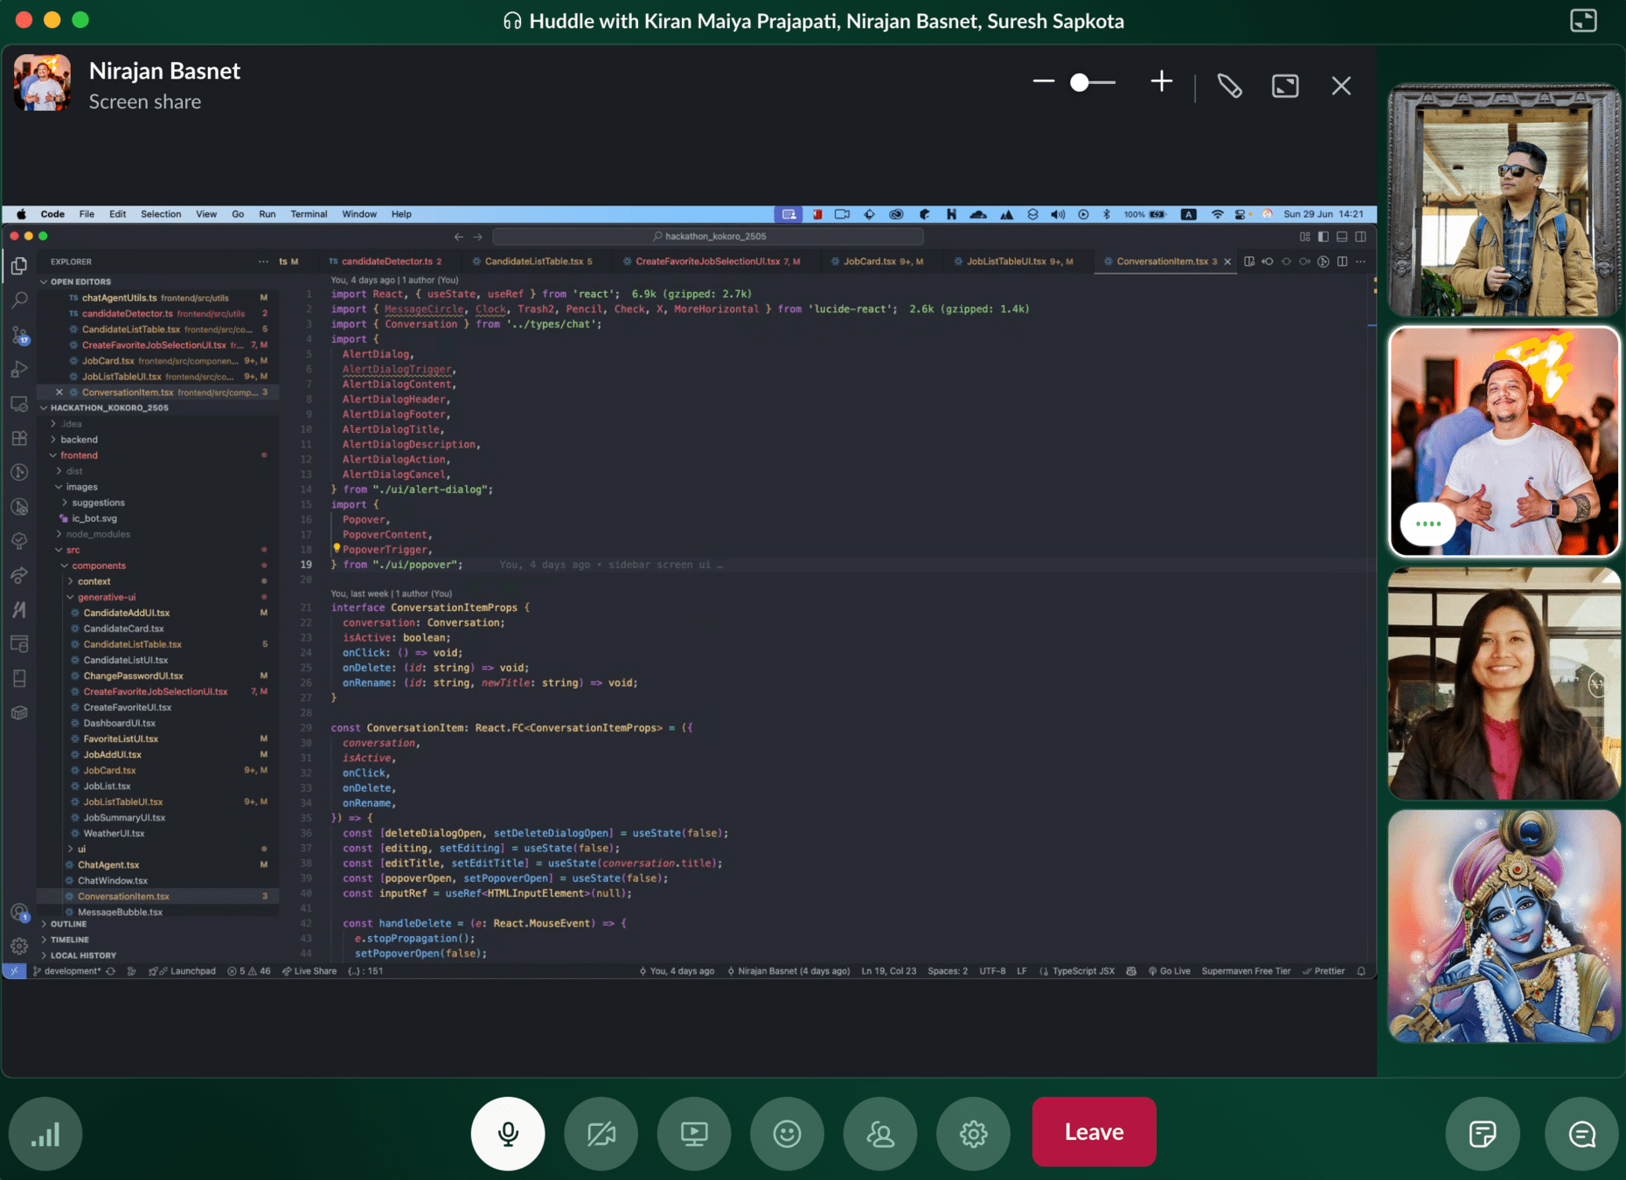Open the VS Code Manage gear
The image size is (1626, 1180).
[19, 946]
